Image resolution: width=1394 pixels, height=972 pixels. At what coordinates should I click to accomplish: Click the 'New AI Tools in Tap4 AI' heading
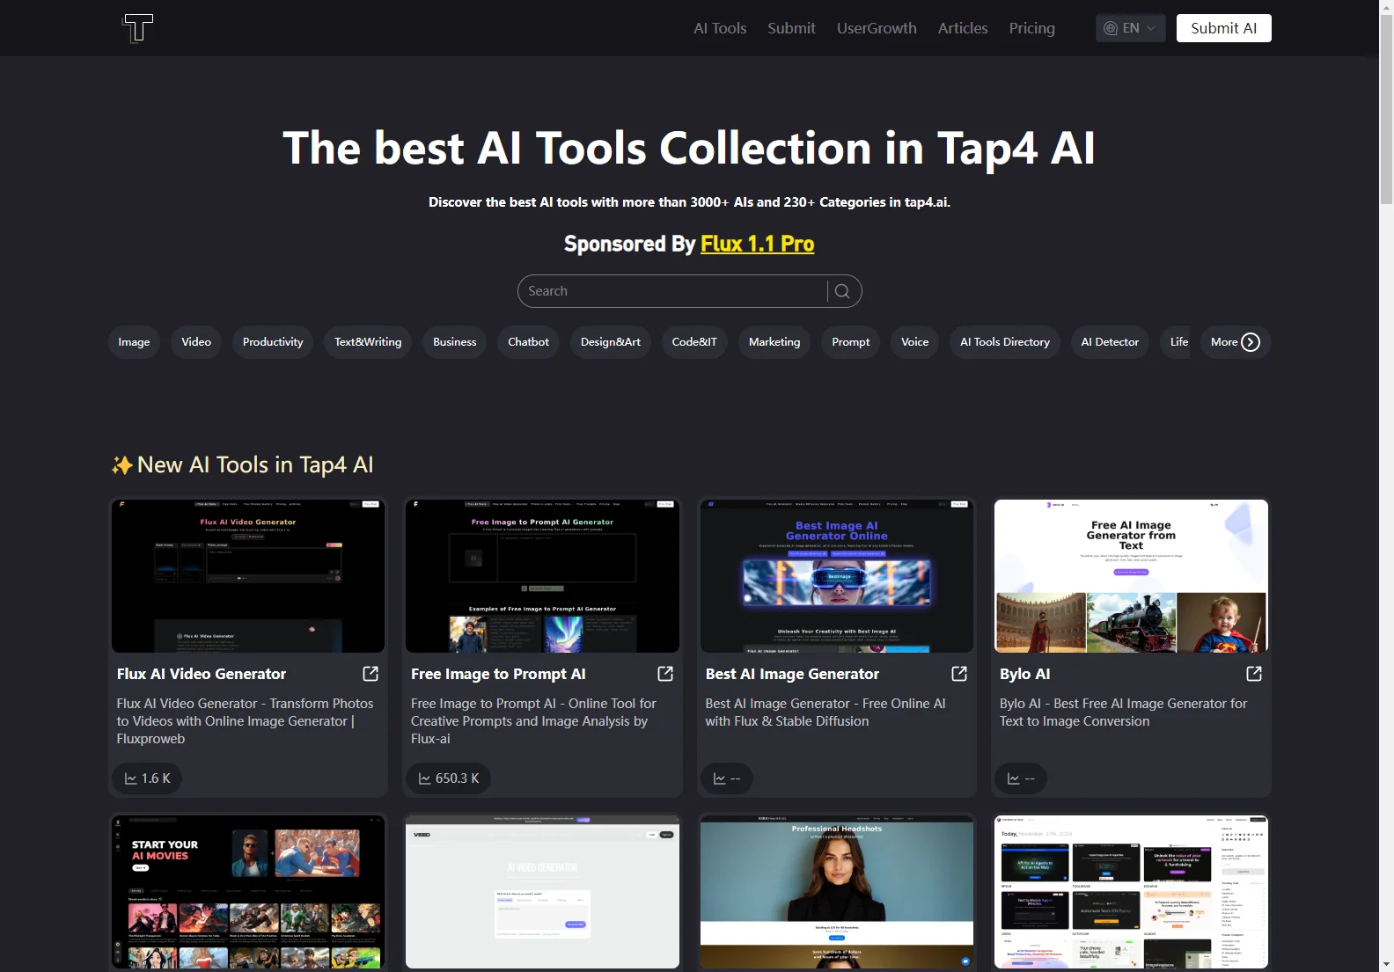(243, 464)
